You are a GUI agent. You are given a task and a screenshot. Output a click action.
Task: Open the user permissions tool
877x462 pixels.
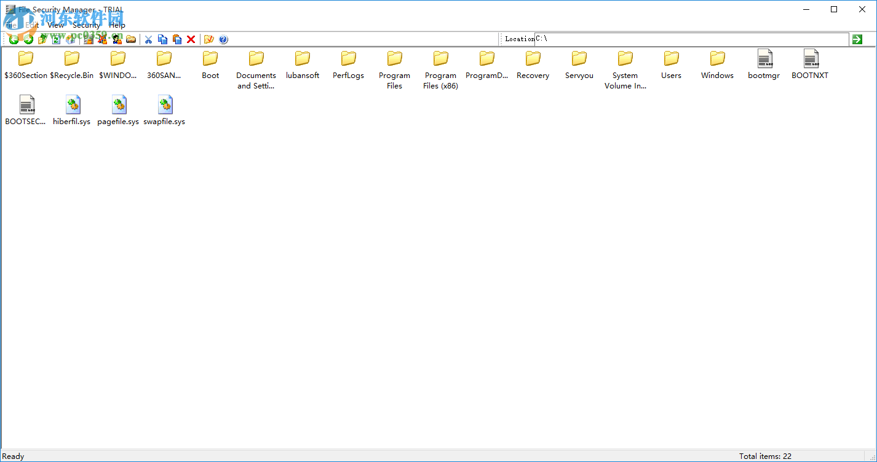click(117, 39)
